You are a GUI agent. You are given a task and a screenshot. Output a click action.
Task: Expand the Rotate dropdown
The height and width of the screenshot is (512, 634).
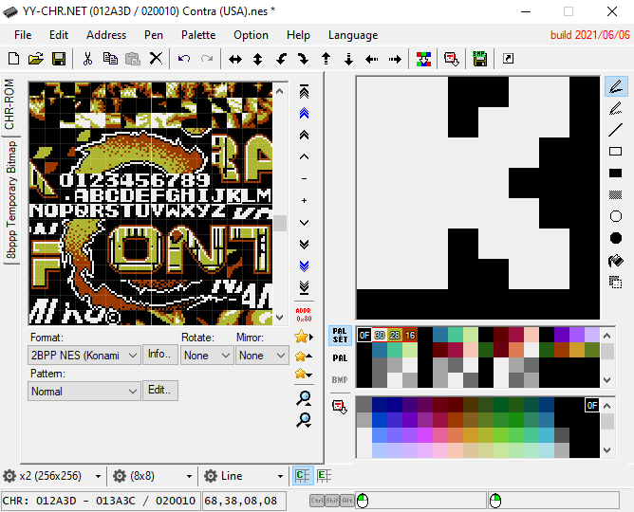(207, 356)
